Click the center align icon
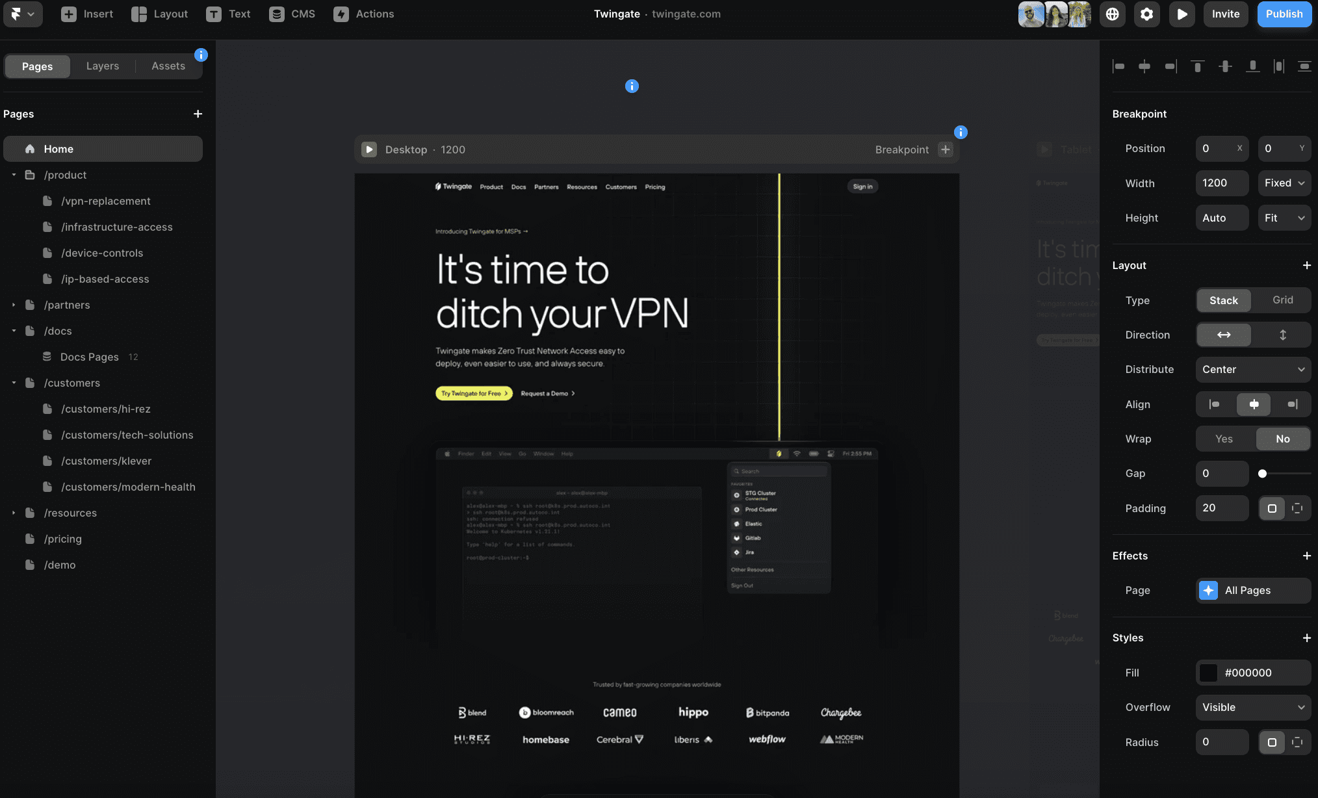 point(1253,404)
